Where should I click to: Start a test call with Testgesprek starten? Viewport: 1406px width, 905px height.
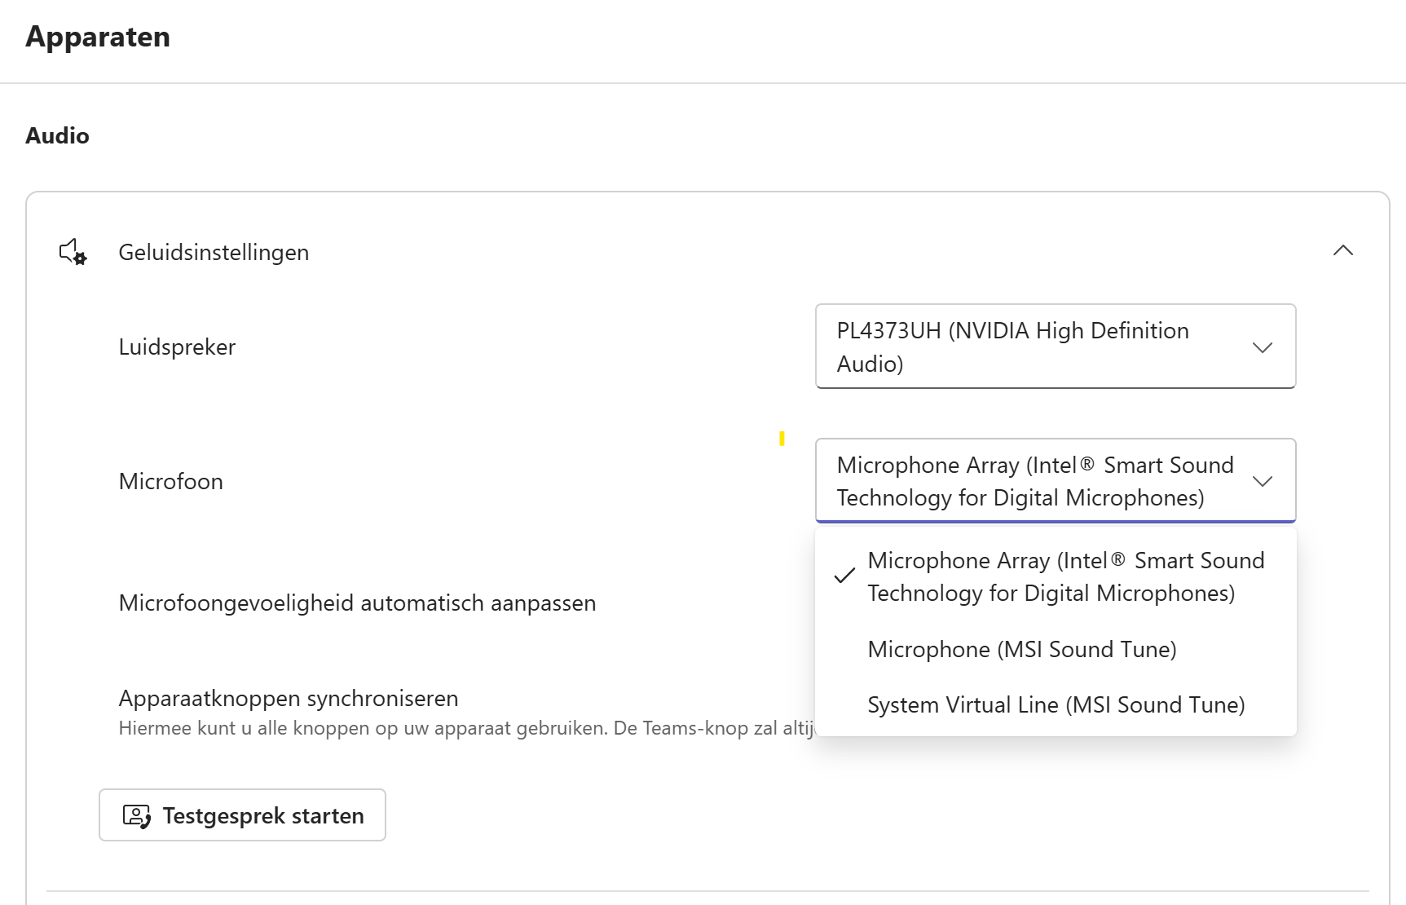click(241, 815)
